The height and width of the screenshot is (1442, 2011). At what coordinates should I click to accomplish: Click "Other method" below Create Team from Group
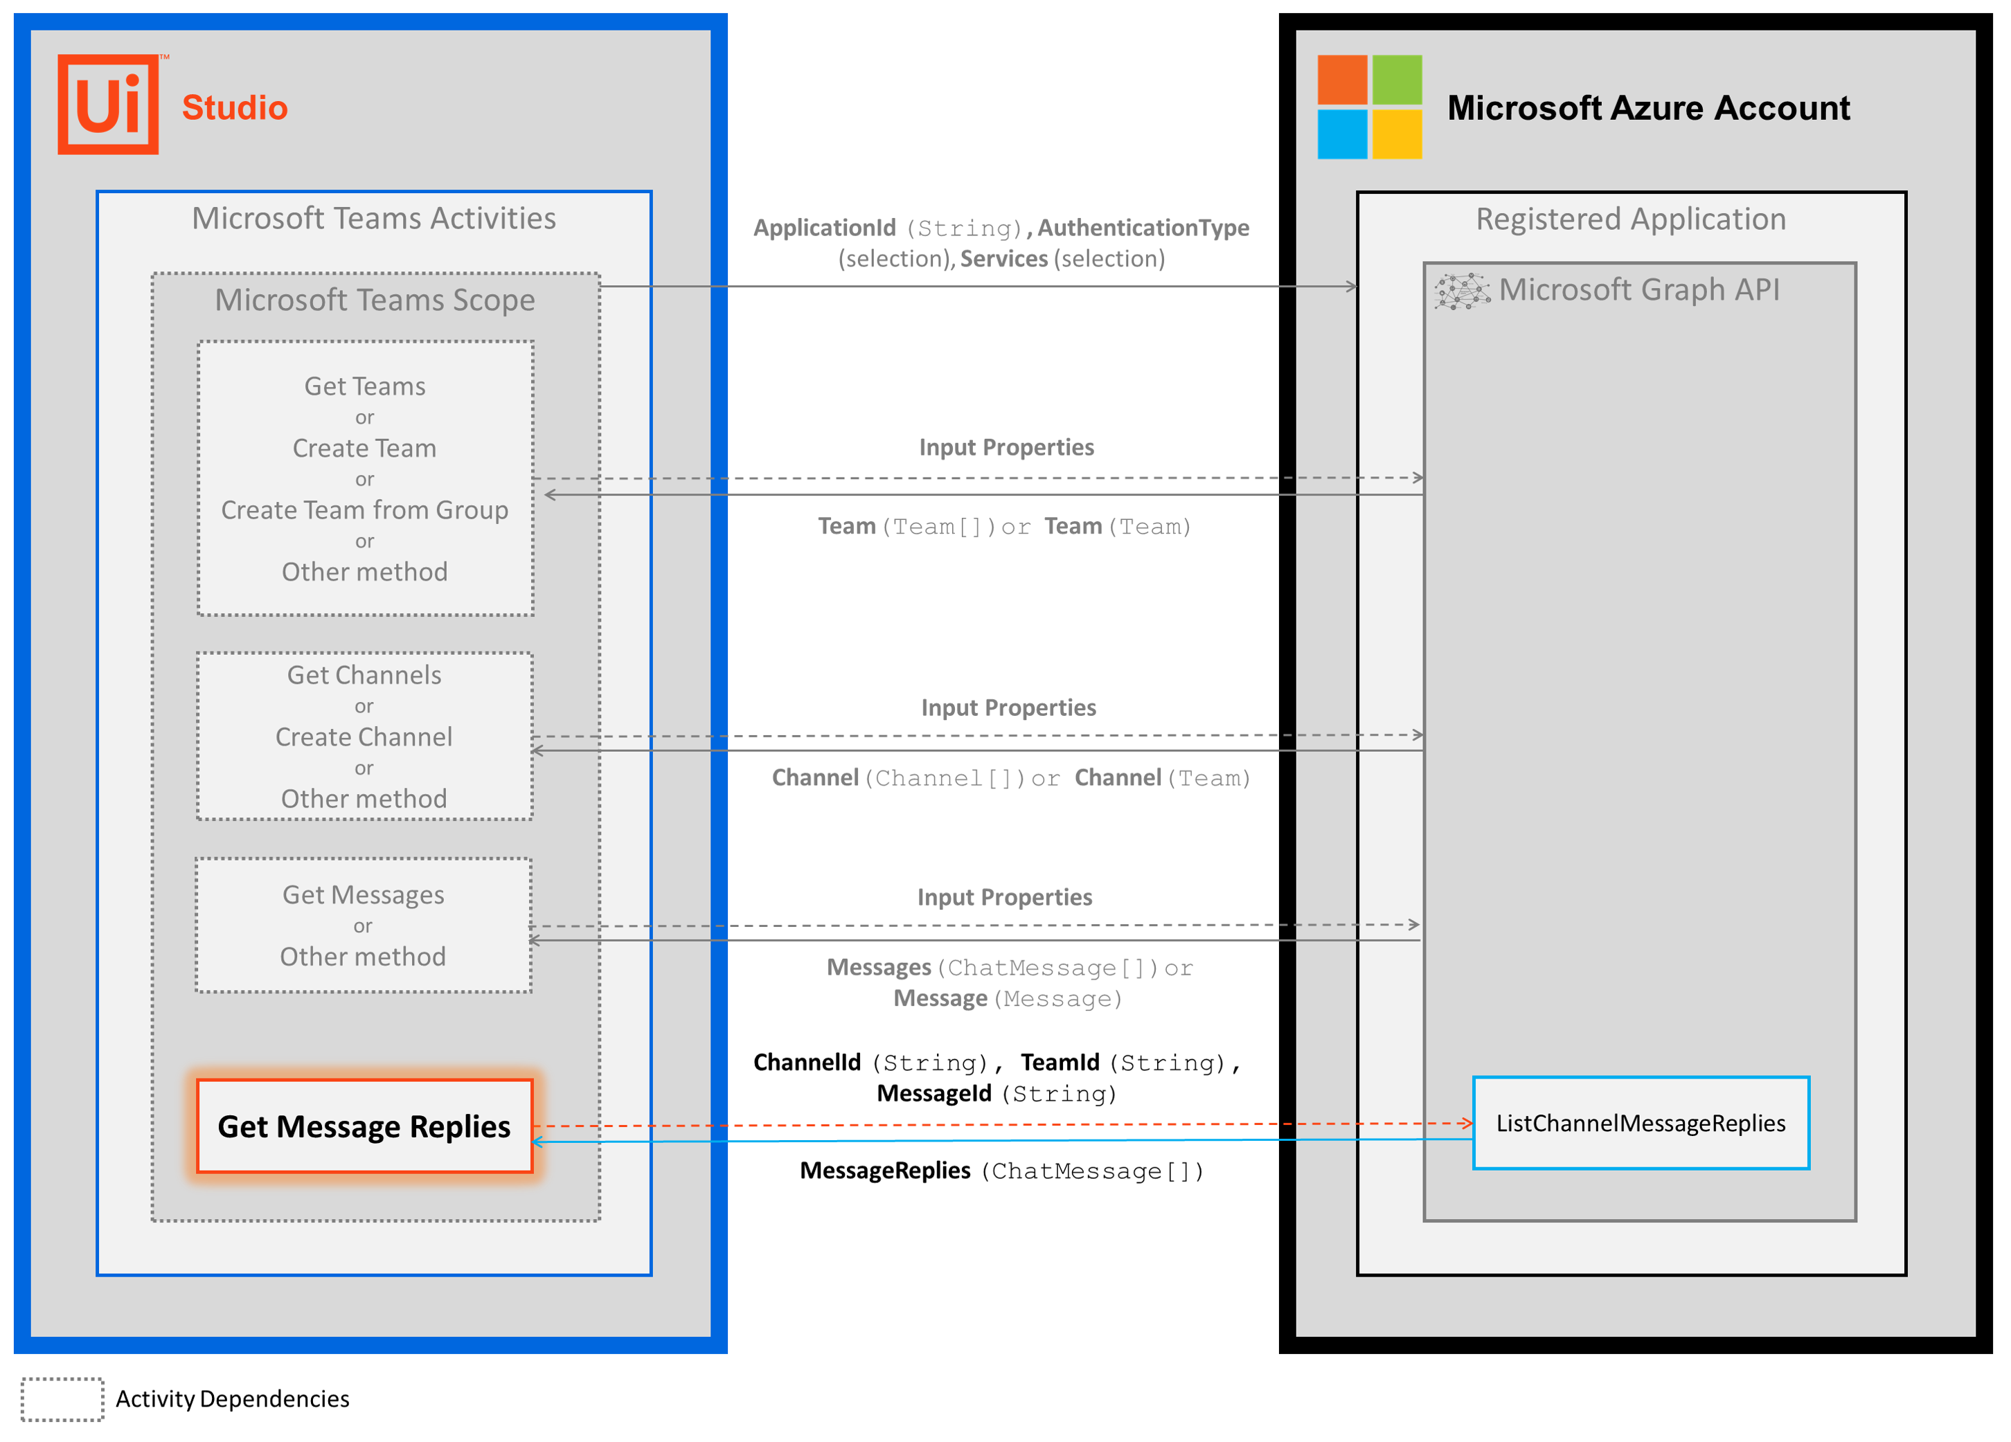(364, 572)
